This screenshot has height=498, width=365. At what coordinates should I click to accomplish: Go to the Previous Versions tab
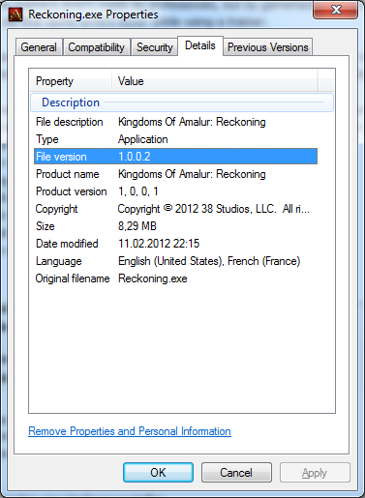pyautogui.click(x=268, y=47)
